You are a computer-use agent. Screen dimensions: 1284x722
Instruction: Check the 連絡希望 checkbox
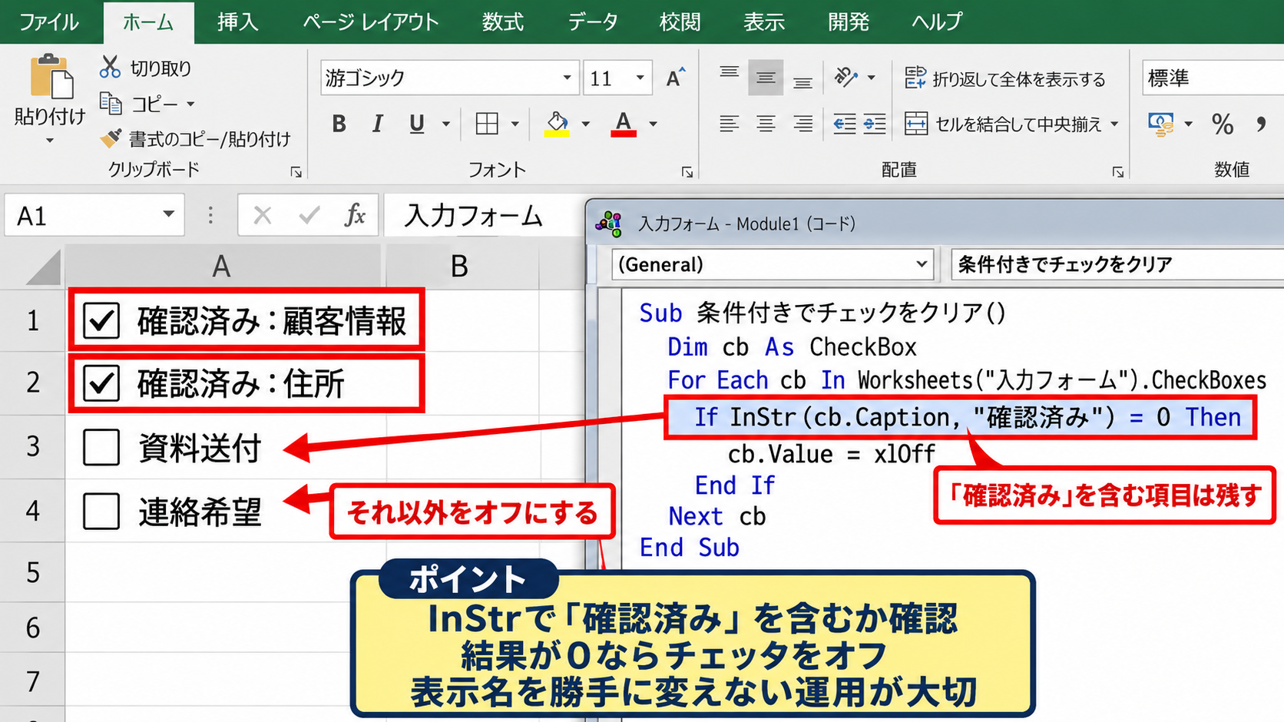[x=101, y=511]
